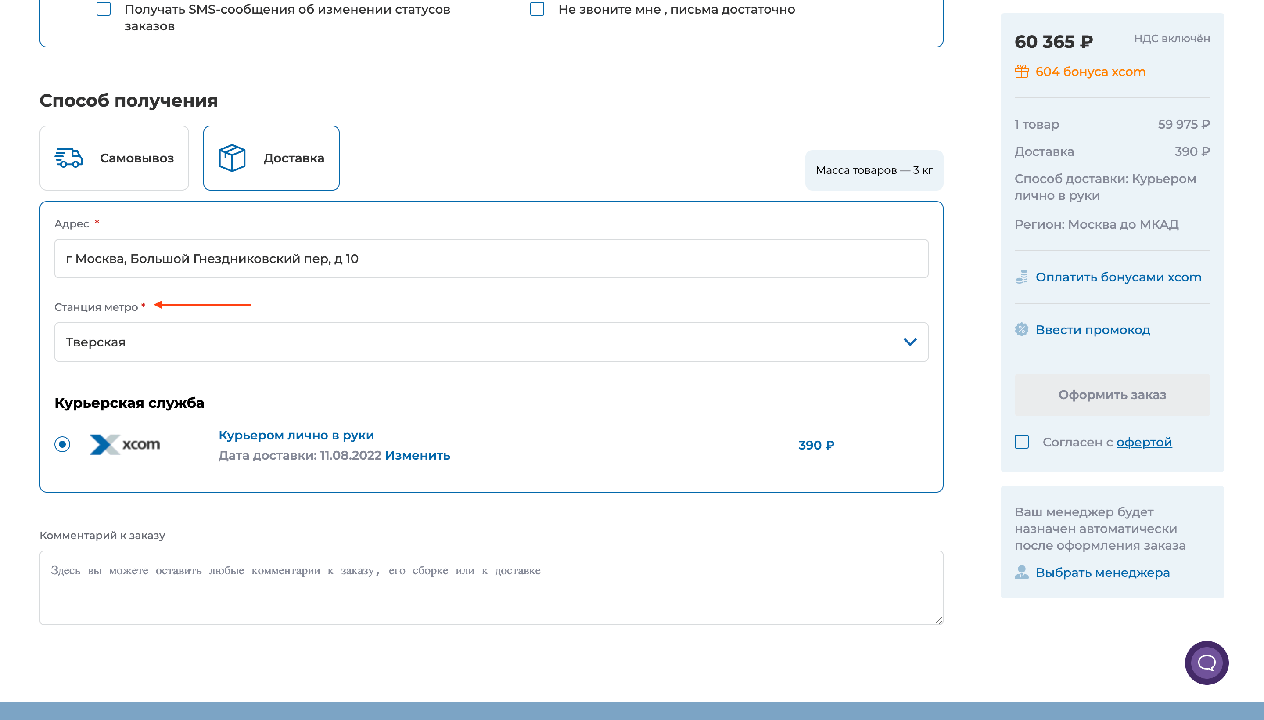The height and width of the screenshot is (720, 1264).
Task: Expand the Станция метро dropdown arrow
Action: (909, 342)
